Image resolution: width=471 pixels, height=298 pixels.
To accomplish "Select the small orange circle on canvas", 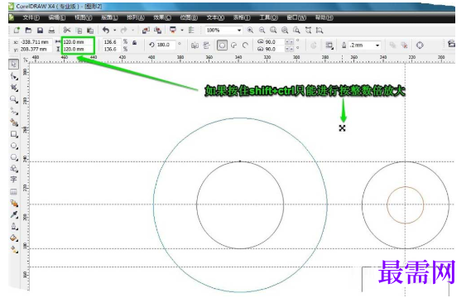I will pyautogui.click(x=406, y=205).
